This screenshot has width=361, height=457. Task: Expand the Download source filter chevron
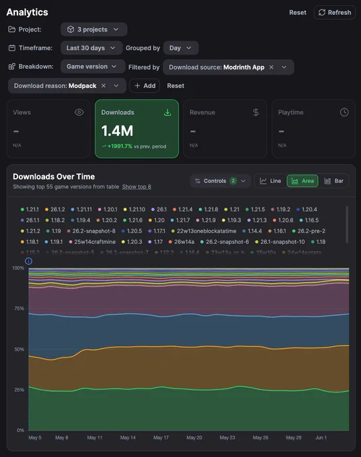pos(284,67)
